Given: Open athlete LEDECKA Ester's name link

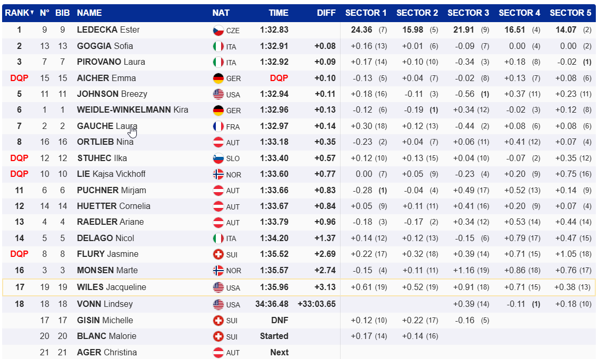Looking at the screenshot, I should [x=108, y=30].
